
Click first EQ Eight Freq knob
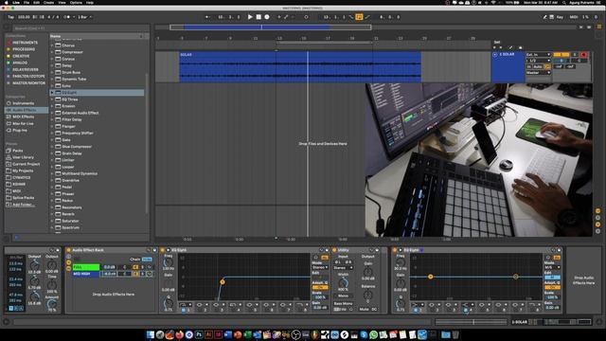click(x=169, y=261)
